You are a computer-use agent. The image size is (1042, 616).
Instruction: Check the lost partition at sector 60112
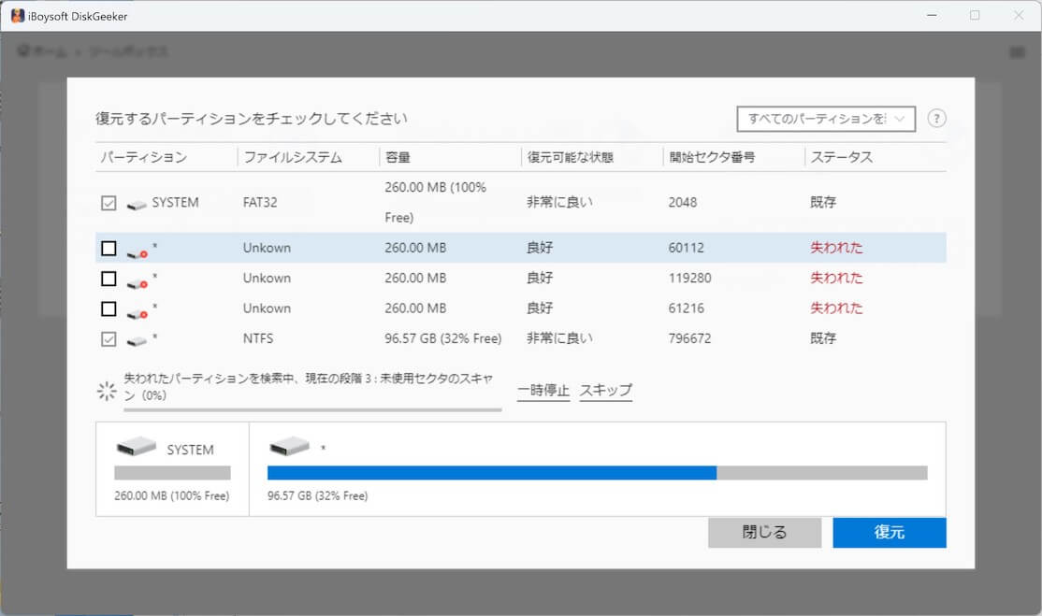pos(109,249)
